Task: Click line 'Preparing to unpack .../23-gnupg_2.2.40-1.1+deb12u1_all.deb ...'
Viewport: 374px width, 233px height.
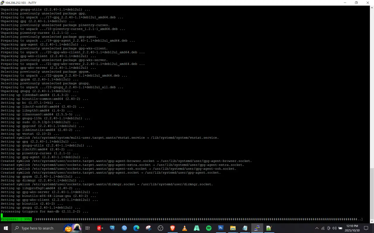Action: click(x=62, y=87)
